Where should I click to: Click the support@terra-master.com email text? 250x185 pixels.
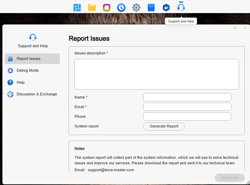pos(111,170)
